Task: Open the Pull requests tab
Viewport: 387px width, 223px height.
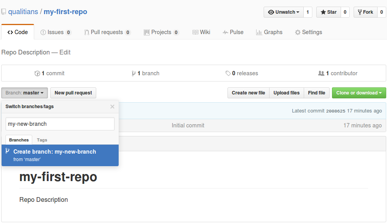Action: 107,32
